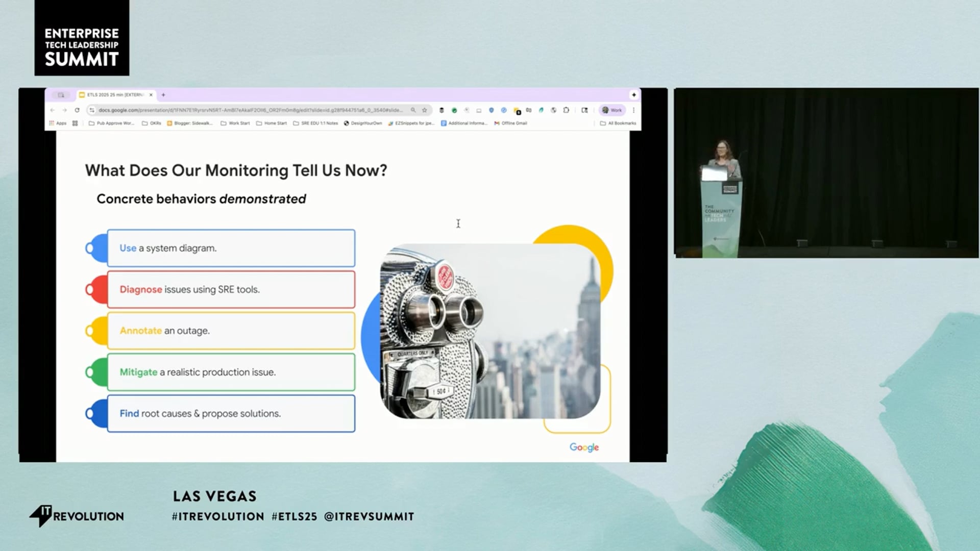The height and width of the screenshot is (551, 980).
Task: Open the Apps bookmark shortcut
Action: click(x=58, y=123)
